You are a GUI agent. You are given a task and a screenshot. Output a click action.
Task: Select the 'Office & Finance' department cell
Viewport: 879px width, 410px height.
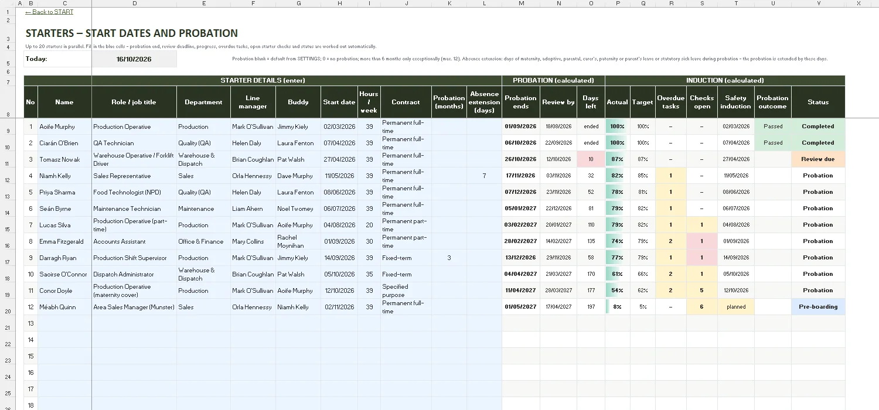[x=203, y=241]
